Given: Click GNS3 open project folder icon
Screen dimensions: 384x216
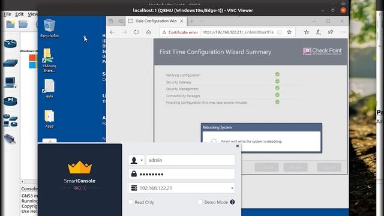Looking at the screenshot, I should pos(23,24).
